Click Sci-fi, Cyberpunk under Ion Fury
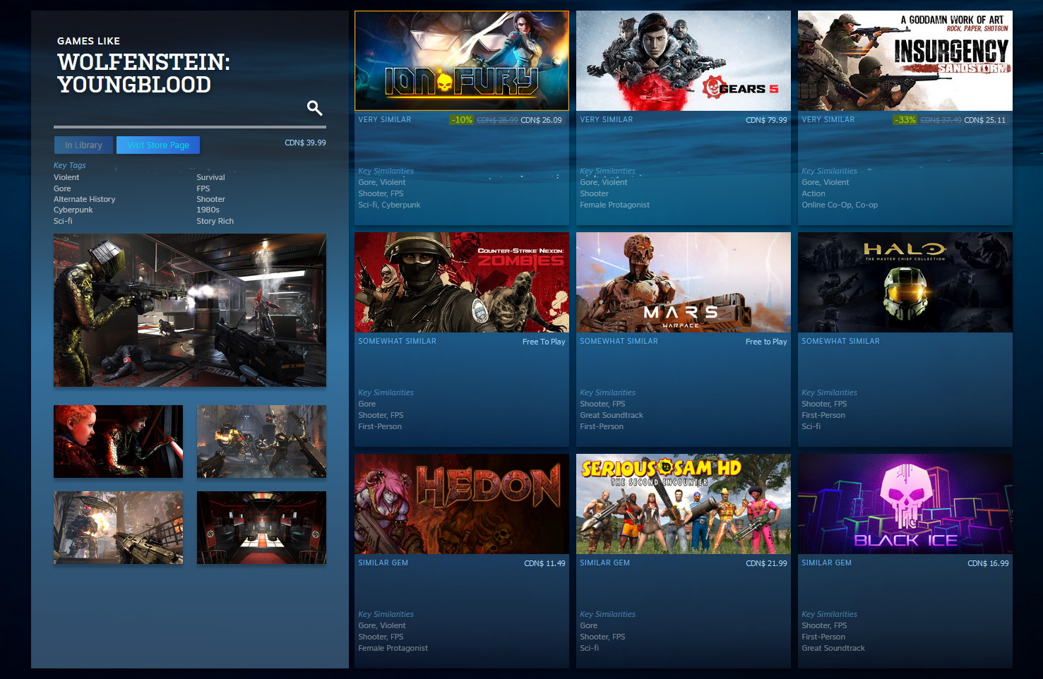Viewport: 1043px width, 679px height. [x=389, y=205]
